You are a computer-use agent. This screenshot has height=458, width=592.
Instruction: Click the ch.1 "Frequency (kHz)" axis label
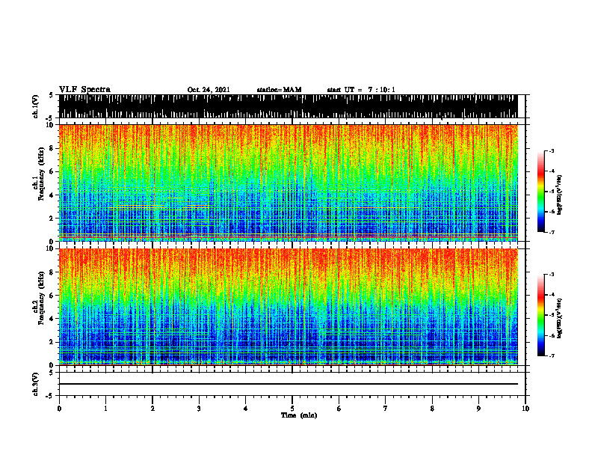pyautogui.click(x=41, y=174)
